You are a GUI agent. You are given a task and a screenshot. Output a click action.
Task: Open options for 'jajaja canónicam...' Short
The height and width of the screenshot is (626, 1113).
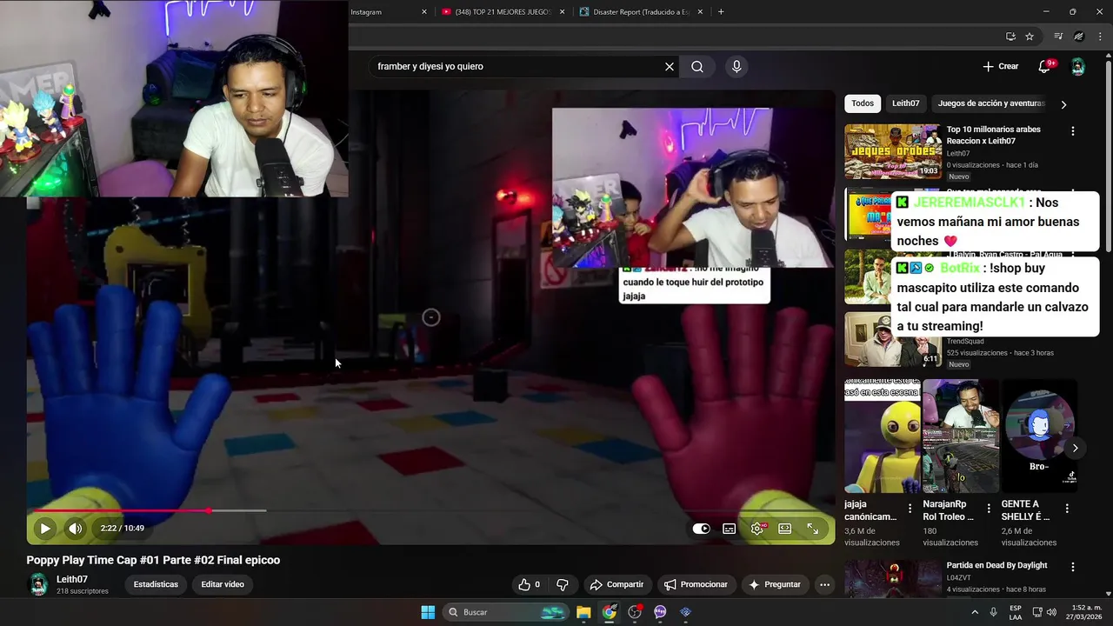[910, 509]
